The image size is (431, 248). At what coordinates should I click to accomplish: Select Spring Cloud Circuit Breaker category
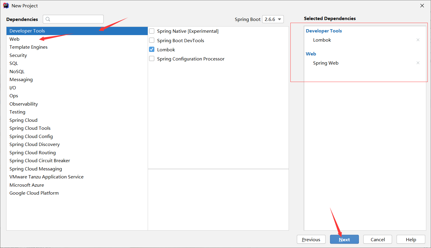click(x=77, y=161)
